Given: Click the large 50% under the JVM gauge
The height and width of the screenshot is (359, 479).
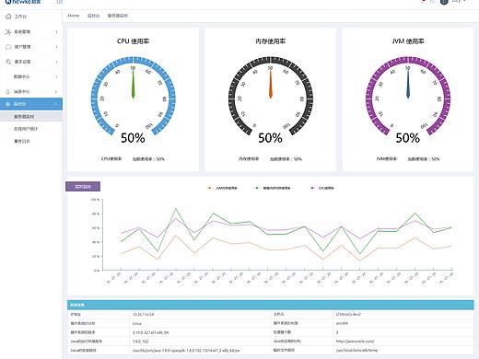Looking at the screenshot, I should pyautogui.click(x=408, y=138).
